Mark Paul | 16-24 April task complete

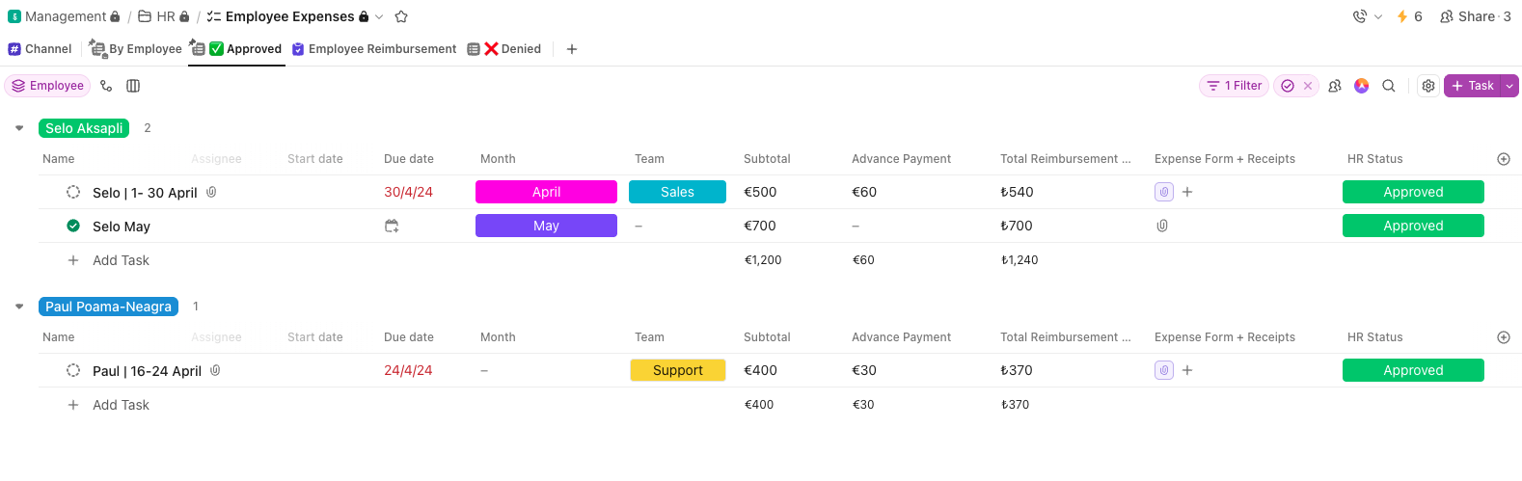click(73, 370)
